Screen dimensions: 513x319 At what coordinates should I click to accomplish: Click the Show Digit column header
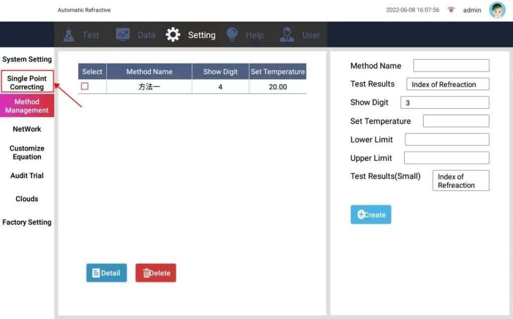point(220,72)
